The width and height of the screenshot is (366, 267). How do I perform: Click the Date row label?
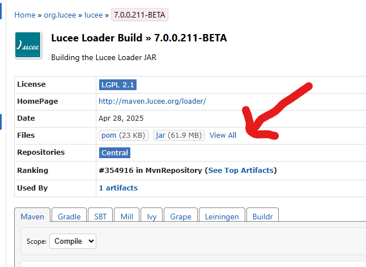[26, 118]
